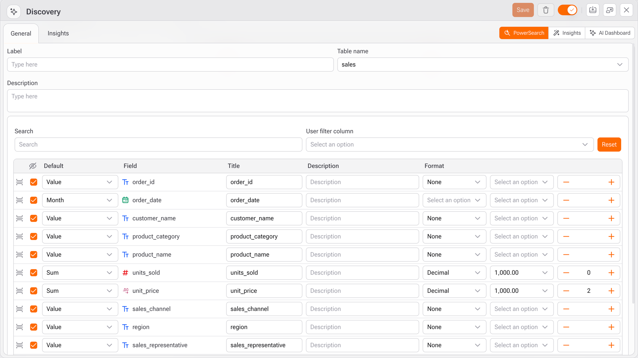This screenshot has width=638, height=358.
Task: Open the User filter column dropdown
Action: click(449, 144)
